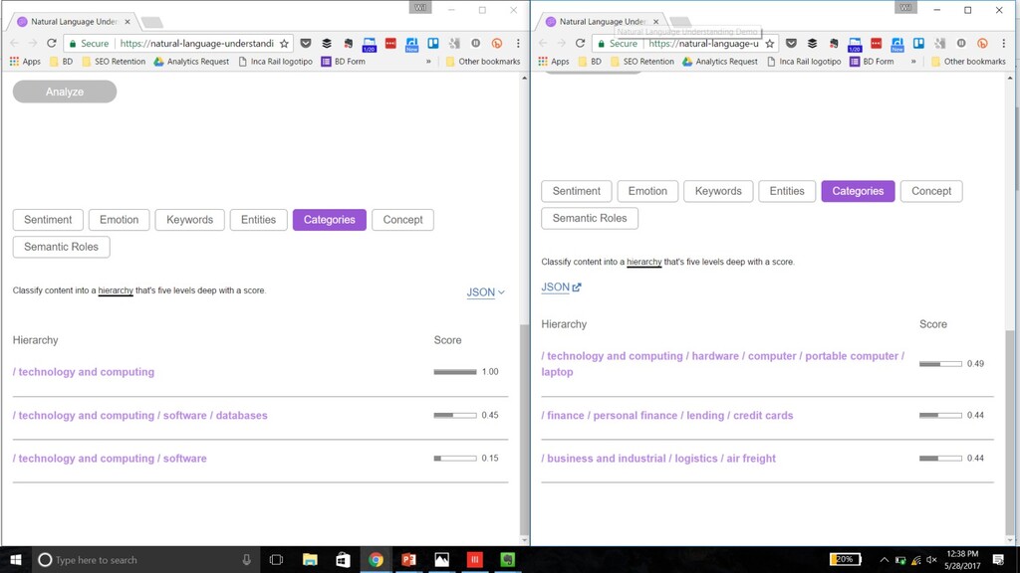Click Analyze button in left window

tap(65, 92)
